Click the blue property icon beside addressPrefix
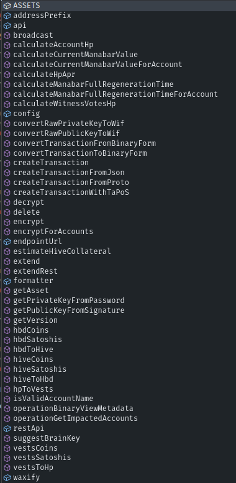The height and width of the screenshot is (483, 236). (x=7, y=16)
